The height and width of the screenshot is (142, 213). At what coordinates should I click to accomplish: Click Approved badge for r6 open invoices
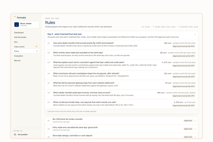(183, 96)
